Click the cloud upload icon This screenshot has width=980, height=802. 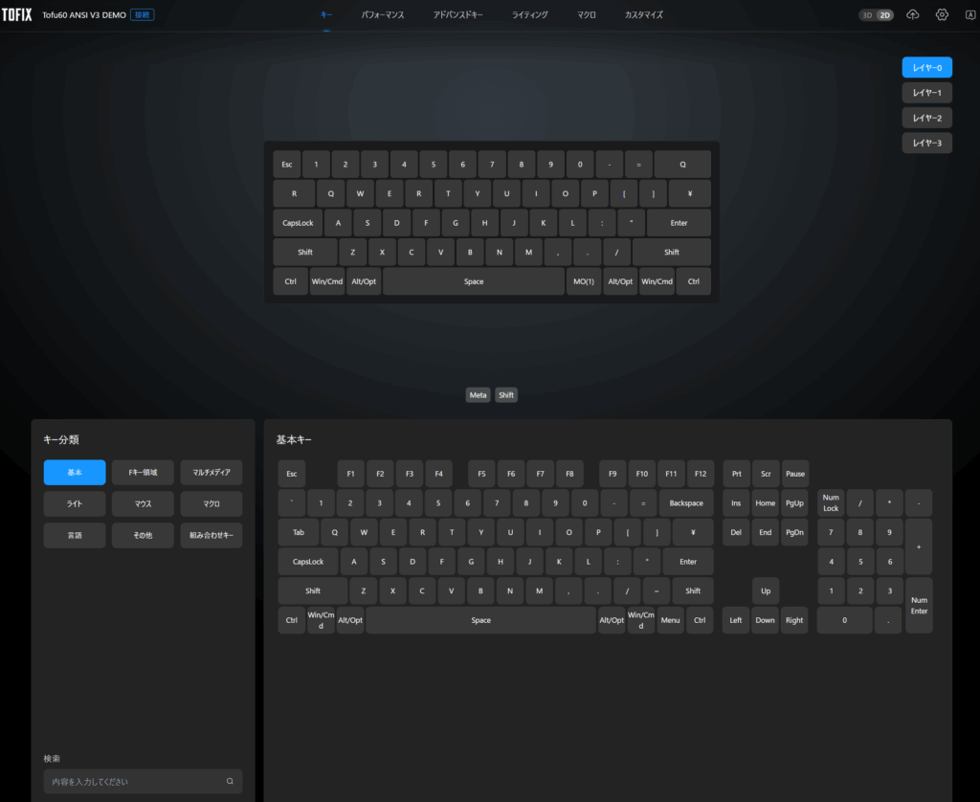pos(912,15)
